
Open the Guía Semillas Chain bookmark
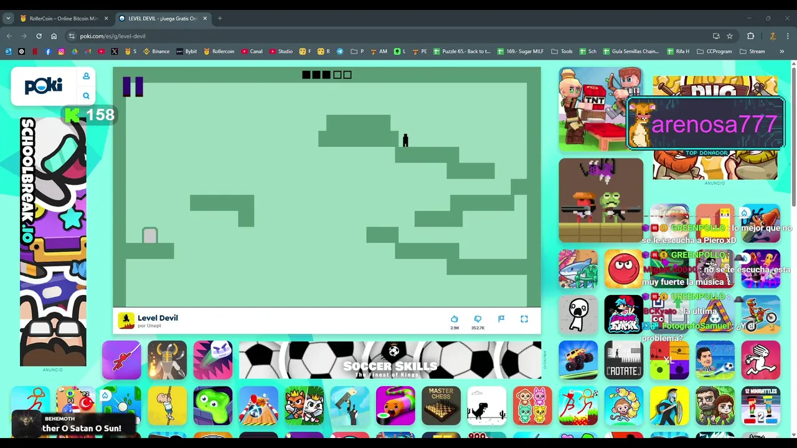point(631,52)
